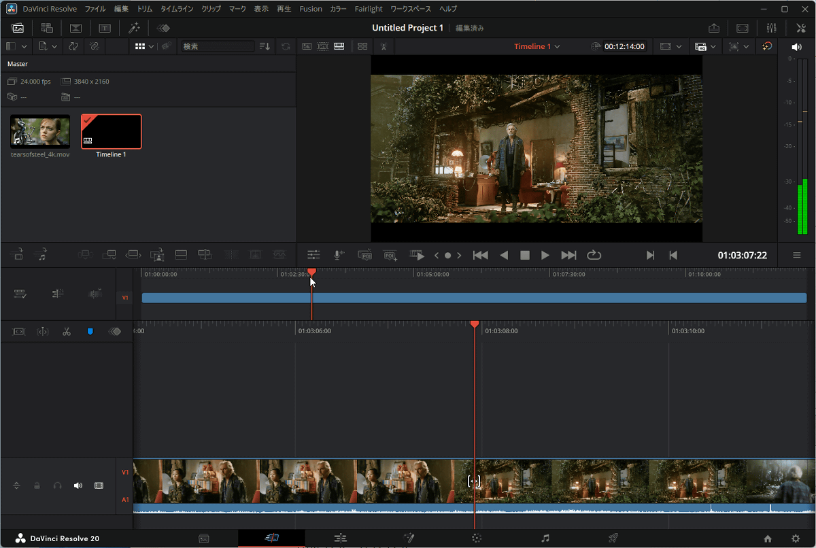Mute the track with speaker toggle
This screenshot has width=816, height=548.
click(78, 485)
